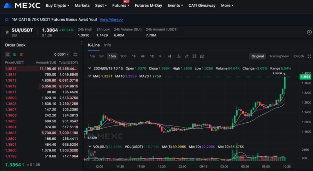313x171 pixels.
Task: Click the 24h Low value 1.1429
Action: 102,35
